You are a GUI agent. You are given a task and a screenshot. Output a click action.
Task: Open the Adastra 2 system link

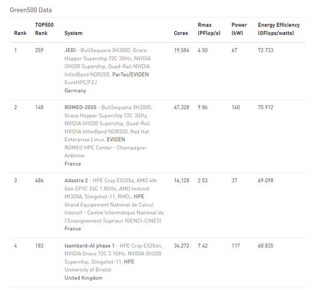(x=76, y=181)
